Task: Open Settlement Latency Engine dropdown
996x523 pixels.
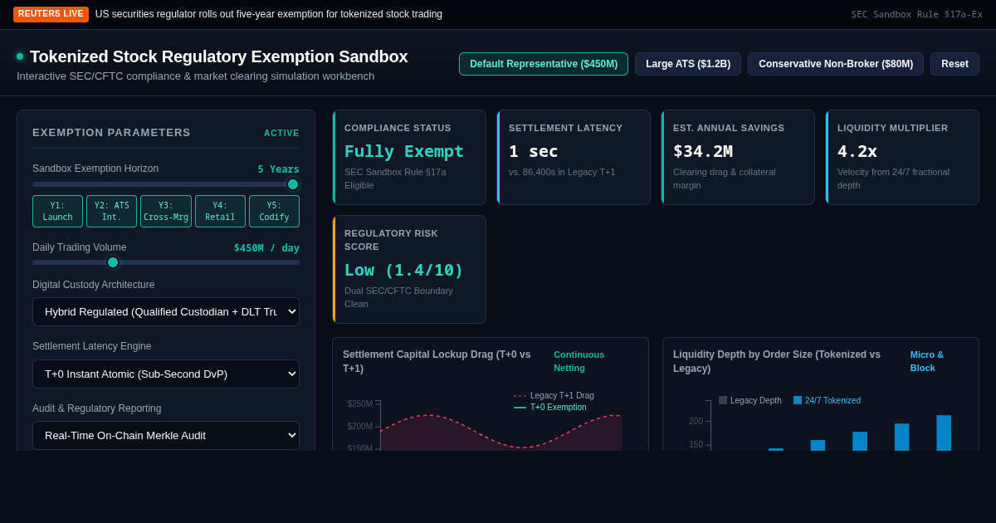Action: coord(166,374)
